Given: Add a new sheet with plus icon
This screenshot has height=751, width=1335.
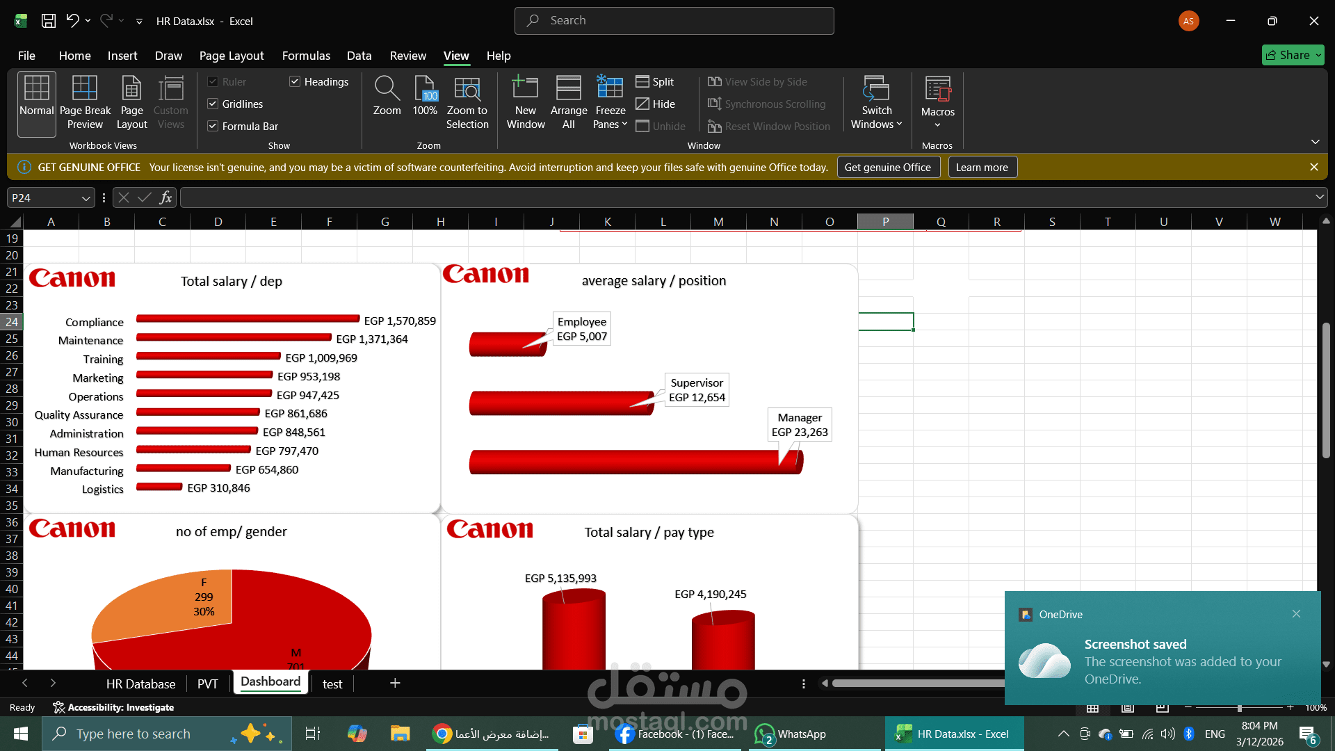Looking at the screenshot, I should [x=395, y=684].
